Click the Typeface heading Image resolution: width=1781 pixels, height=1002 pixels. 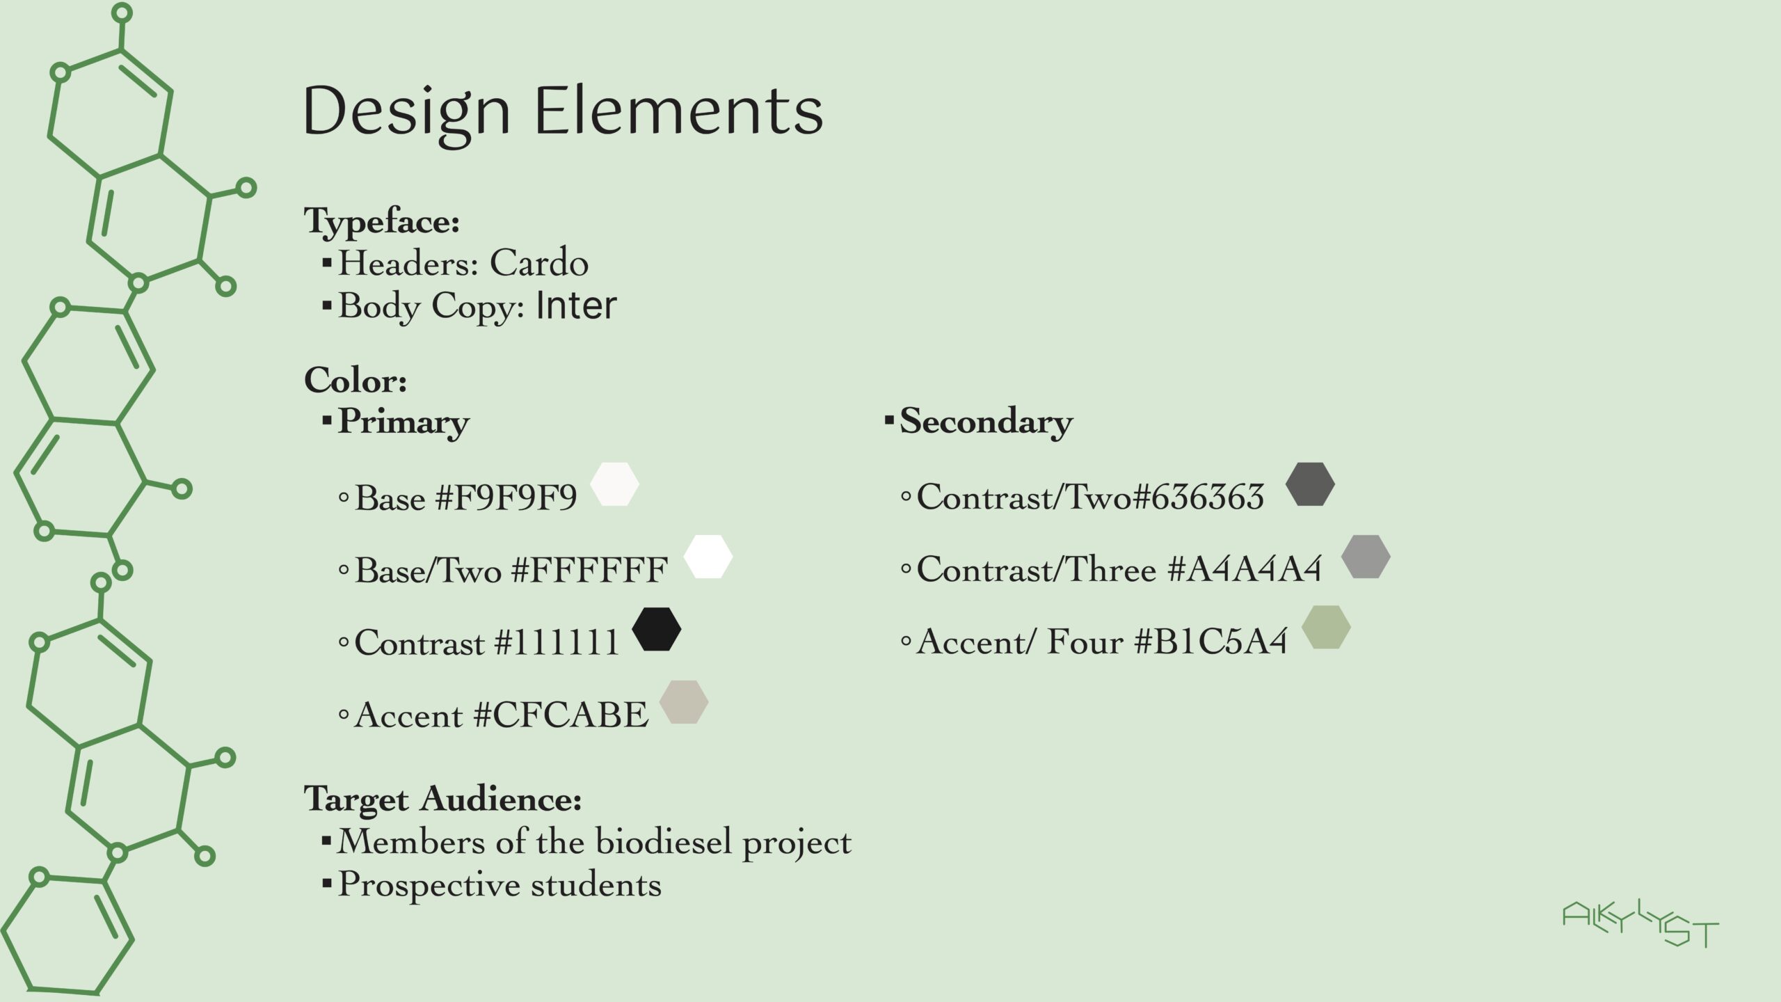382,221
